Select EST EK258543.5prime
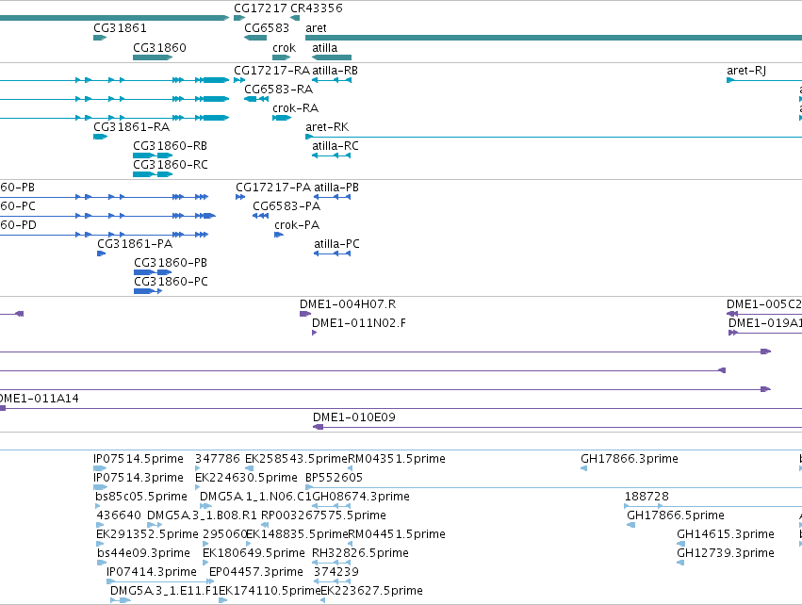This screenshot has width=802, height=605. [250, 468]
